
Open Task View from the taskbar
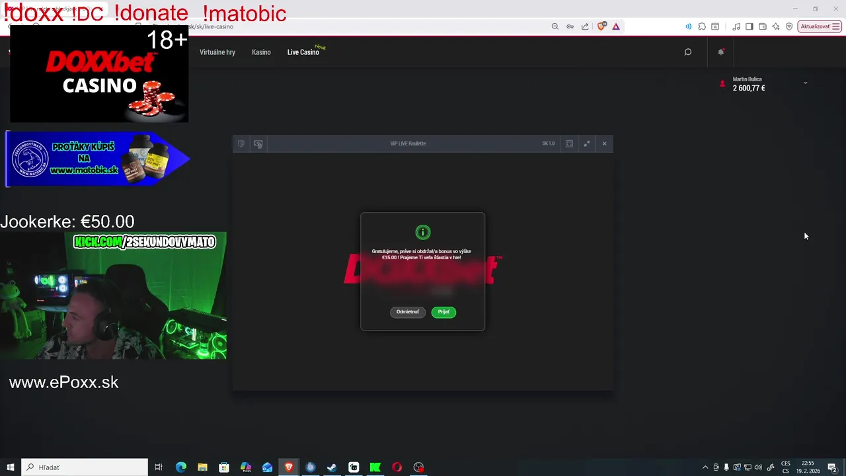159,467
